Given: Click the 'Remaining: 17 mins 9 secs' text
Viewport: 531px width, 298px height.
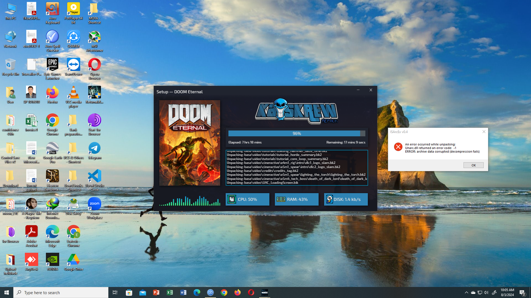Looking at the screenshot, I should (346, 142).
